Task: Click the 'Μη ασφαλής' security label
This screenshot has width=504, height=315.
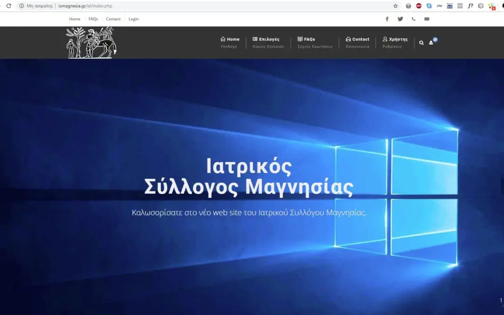Action: coord(40,6)
